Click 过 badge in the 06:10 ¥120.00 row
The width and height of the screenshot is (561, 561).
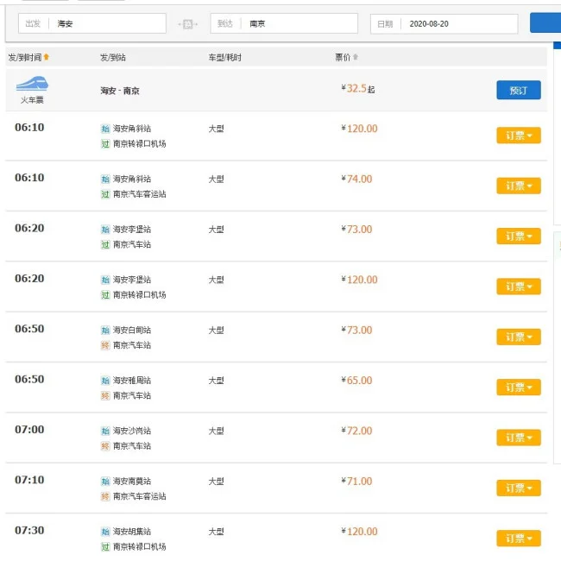point(105,144)
